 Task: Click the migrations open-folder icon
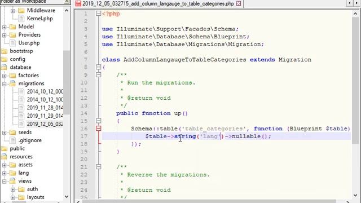coord(12,83)
